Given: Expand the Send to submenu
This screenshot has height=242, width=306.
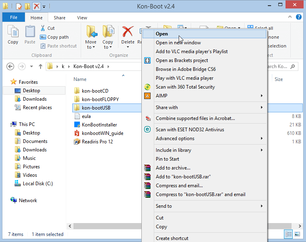Looking at the screenshot, I should pos(204,206).
